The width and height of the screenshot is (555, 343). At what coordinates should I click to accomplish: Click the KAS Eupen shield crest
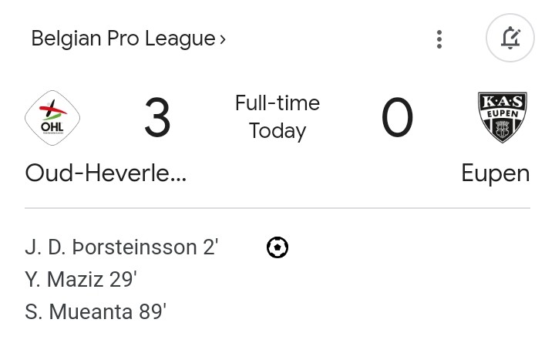[x=503, y=117]
